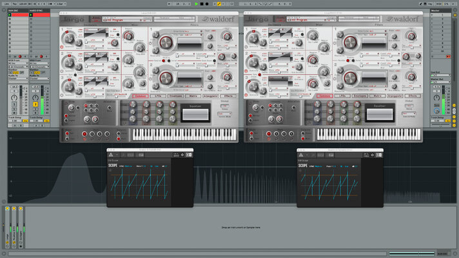Image resolution: width=459 pixels, height=258 pixels.
Task: Open Effects tab in right Largo
Action: 413,96
